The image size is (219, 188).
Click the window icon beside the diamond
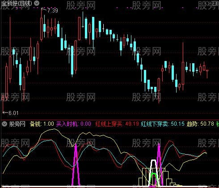215,3
